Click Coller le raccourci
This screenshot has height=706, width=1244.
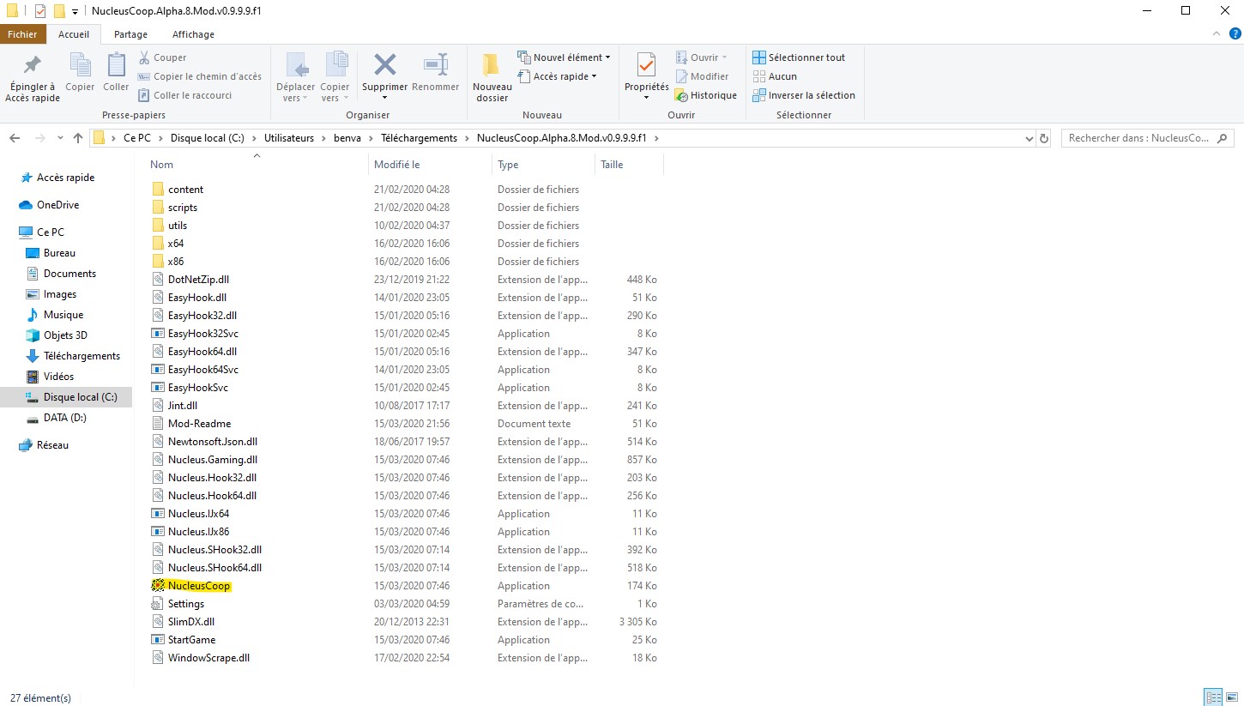pos(185,95)
